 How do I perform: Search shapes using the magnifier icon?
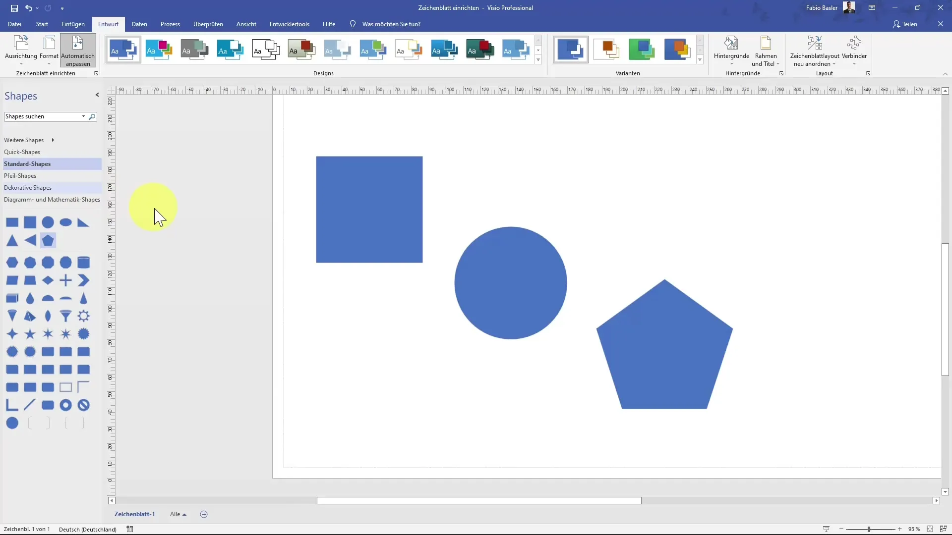pos(92,117)
